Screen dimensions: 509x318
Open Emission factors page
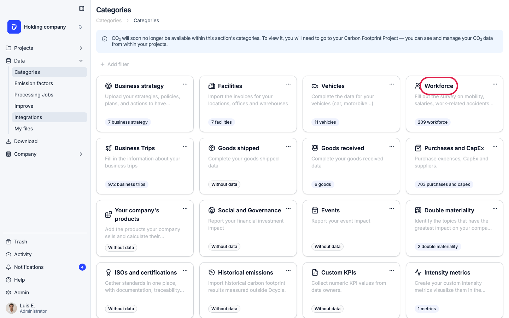(x=49, y=83)
